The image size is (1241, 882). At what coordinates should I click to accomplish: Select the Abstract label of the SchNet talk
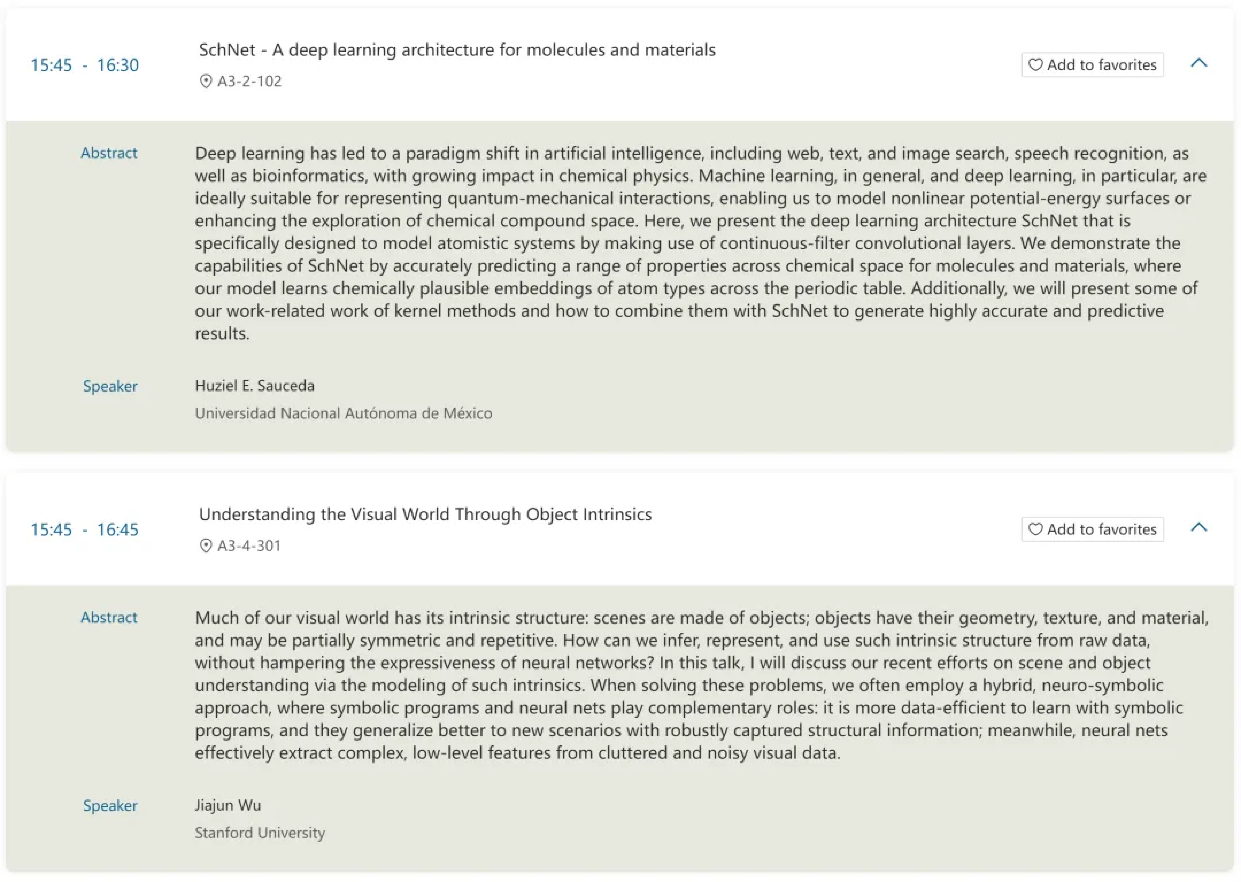pos(109,153)
